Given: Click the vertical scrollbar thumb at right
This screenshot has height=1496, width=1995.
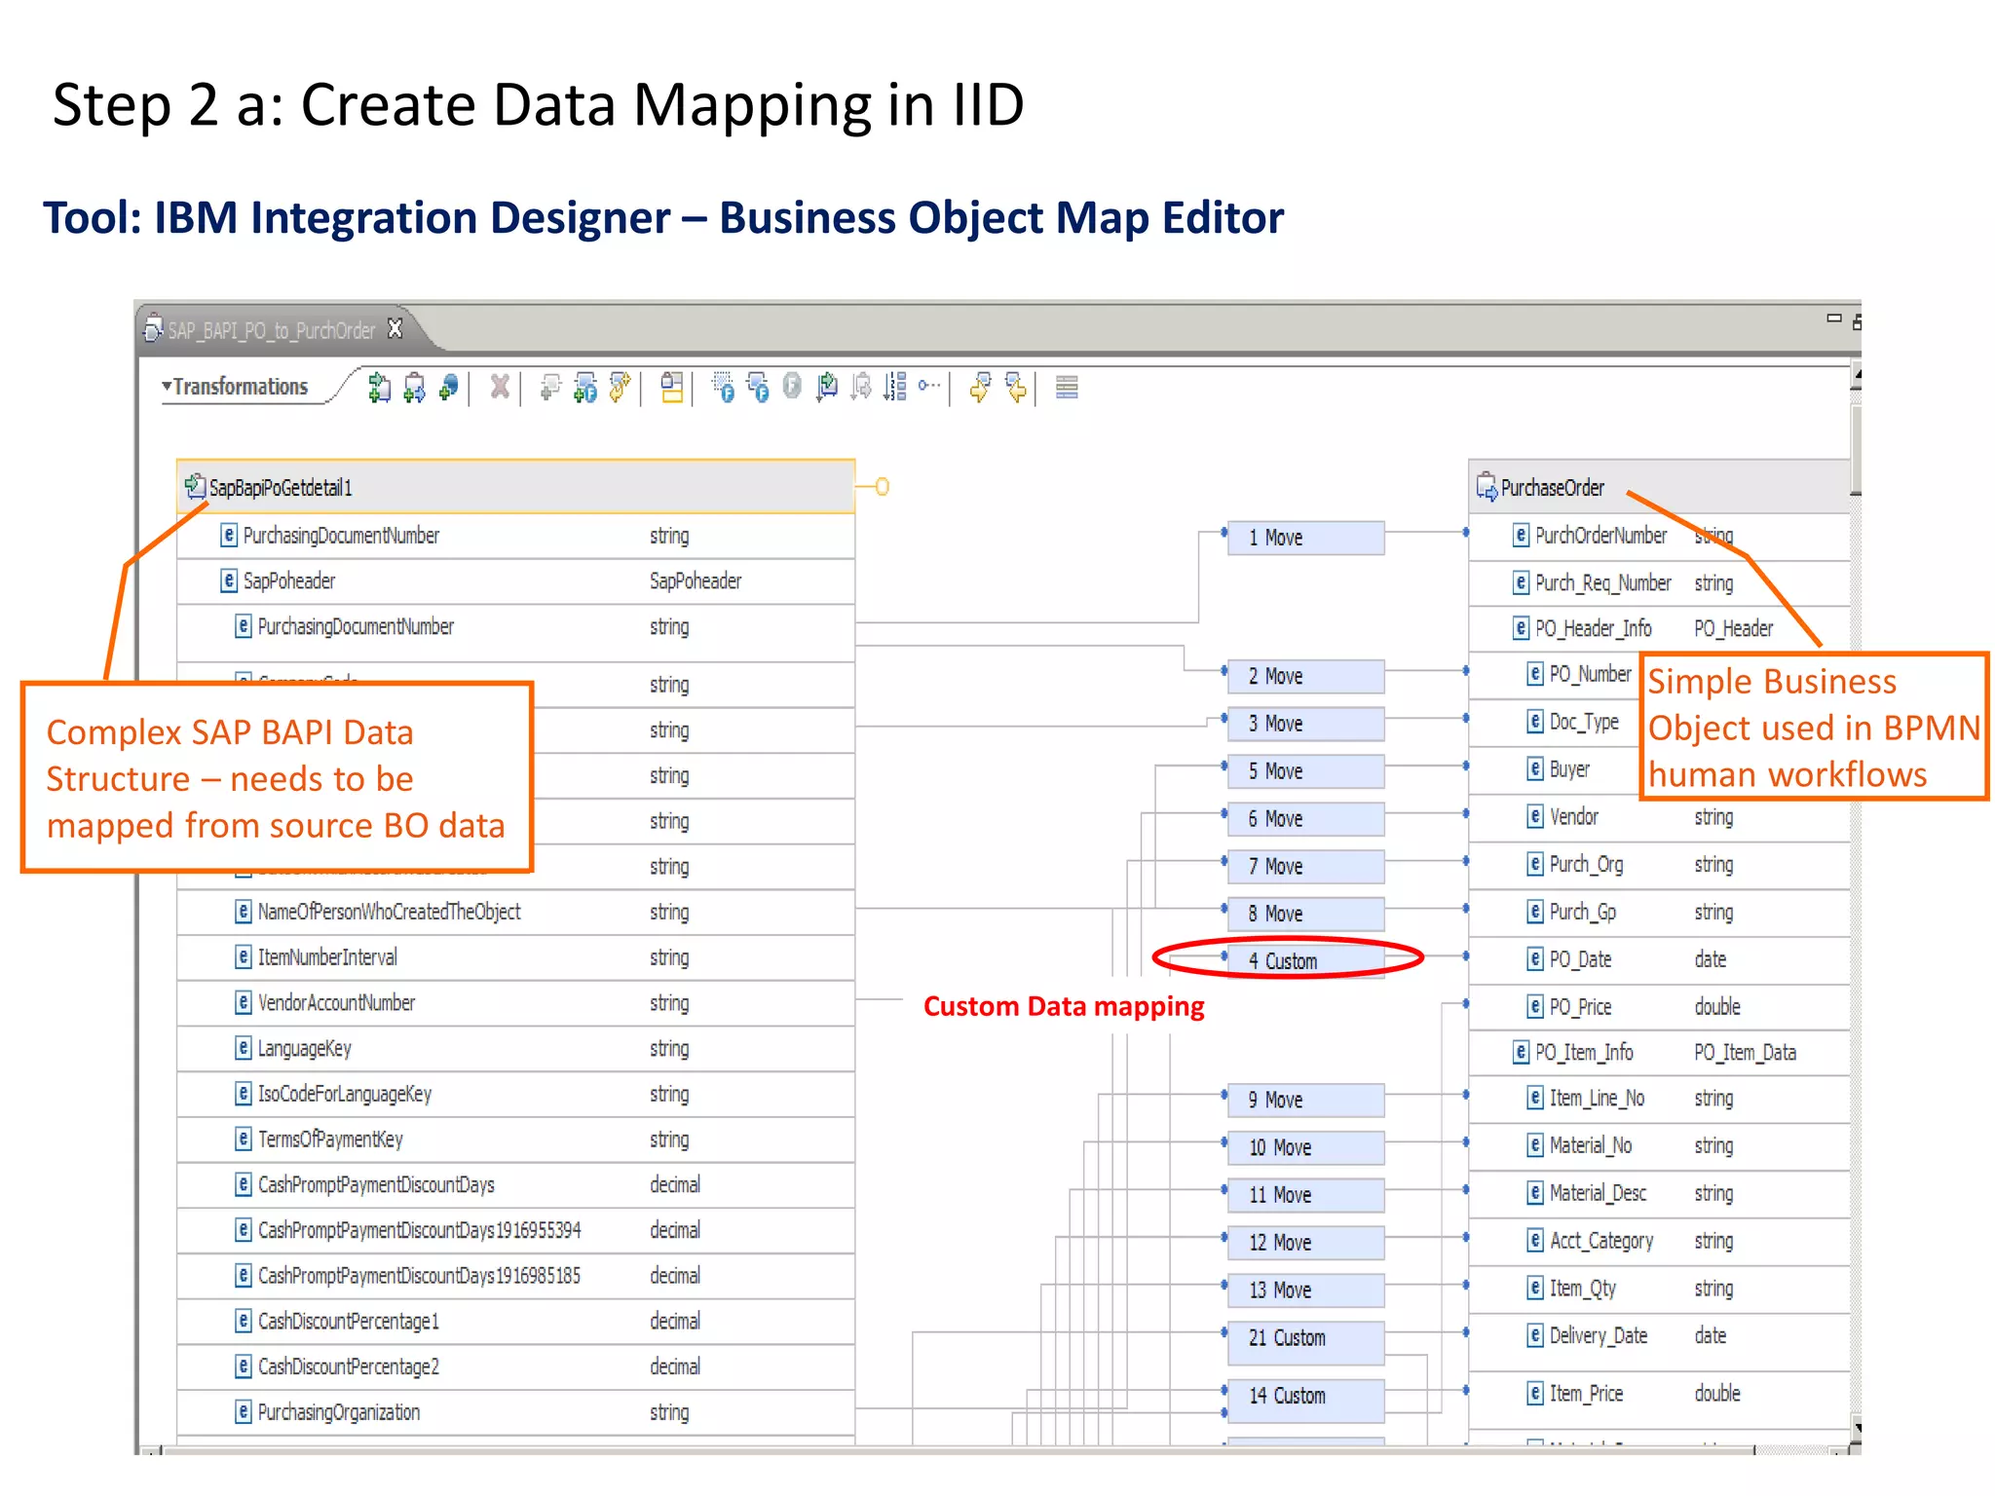Looking at the screenshot, I should [x=1856, y=448].
